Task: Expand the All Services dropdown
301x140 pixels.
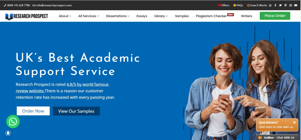Action: coord(89,16)
